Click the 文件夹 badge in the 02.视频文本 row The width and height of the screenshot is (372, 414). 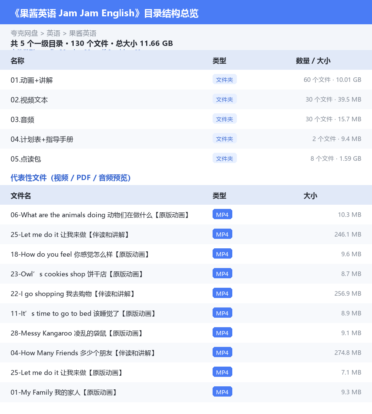pos(224,99)
